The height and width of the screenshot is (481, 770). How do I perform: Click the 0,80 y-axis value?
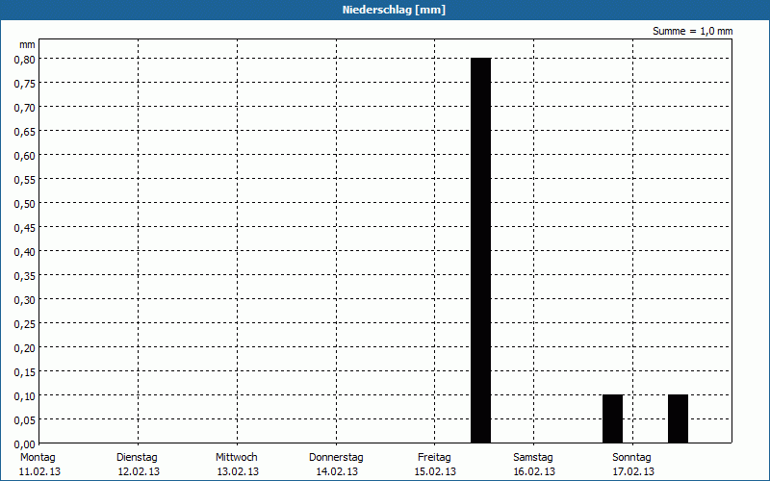click(x=25, y=60)
